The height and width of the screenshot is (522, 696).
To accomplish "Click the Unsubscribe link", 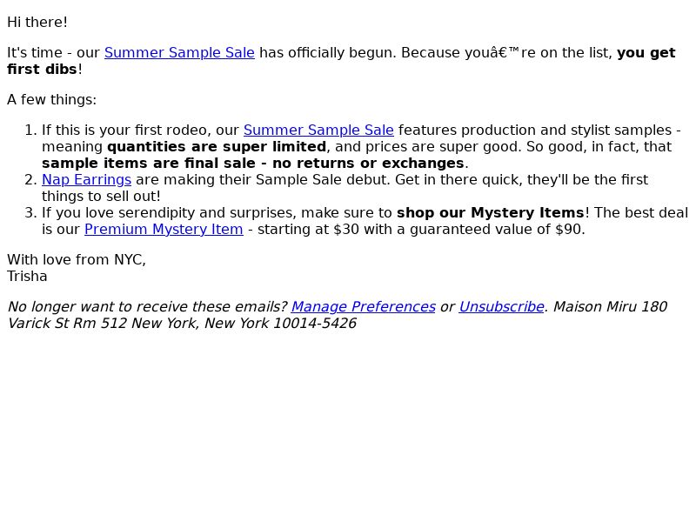I will tap(501, 307).
